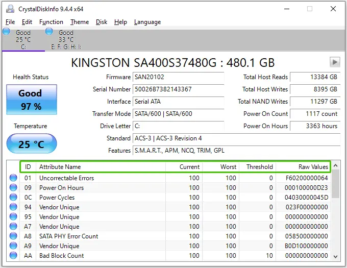
Task: Click the scrollbar up arrow in SMART list
Action: (335, 165)
